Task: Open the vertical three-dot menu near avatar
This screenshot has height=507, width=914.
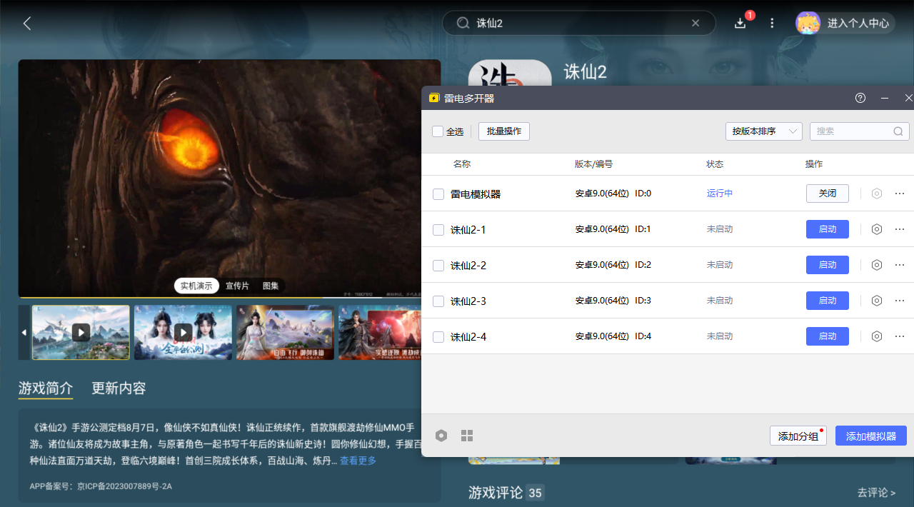Action: tap(772, 23)
